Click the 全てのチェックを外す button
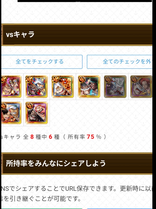 (120, 62)
